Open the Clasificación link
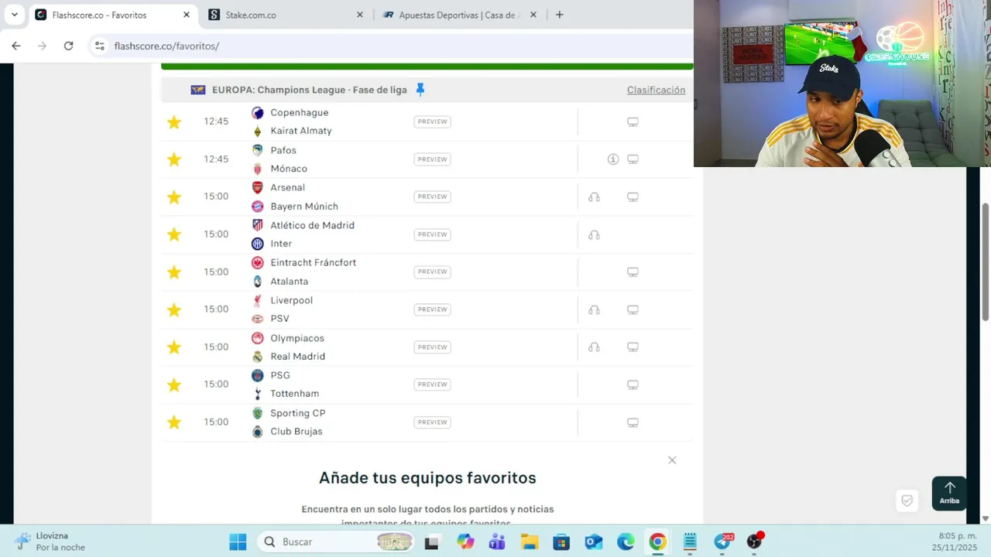Image resolution: width=991 pixels, height=557 pixels. (656, 90)
